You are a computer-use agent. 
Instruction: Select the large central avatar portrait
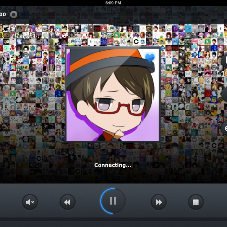(112, 95)
